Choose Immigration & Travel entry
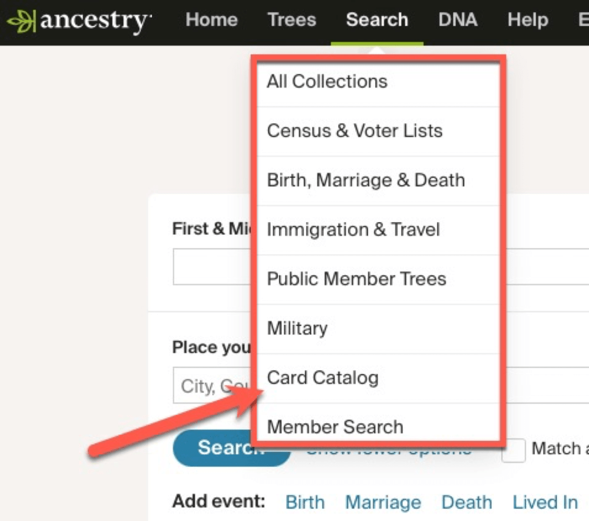This screenshot has width=589, height=521. point(353,230)
